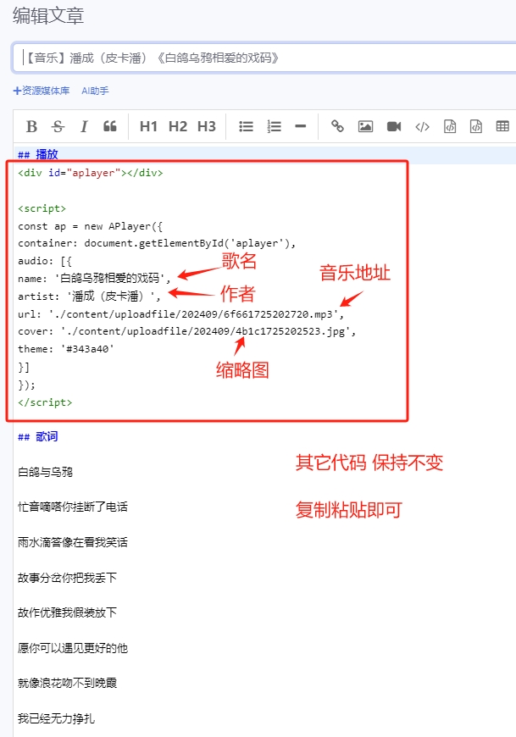
Task: Click the lyric line '忙音嘀嗒你挂断了电话'
Action: tap(72, 507)
